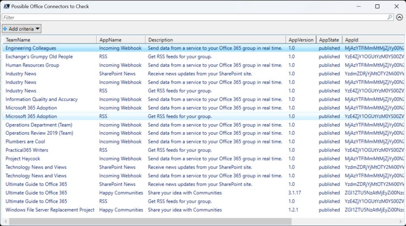Maximize the Possible Office Connectors window
The height and width of the screenshot is (226, 406).
[377, 6]
